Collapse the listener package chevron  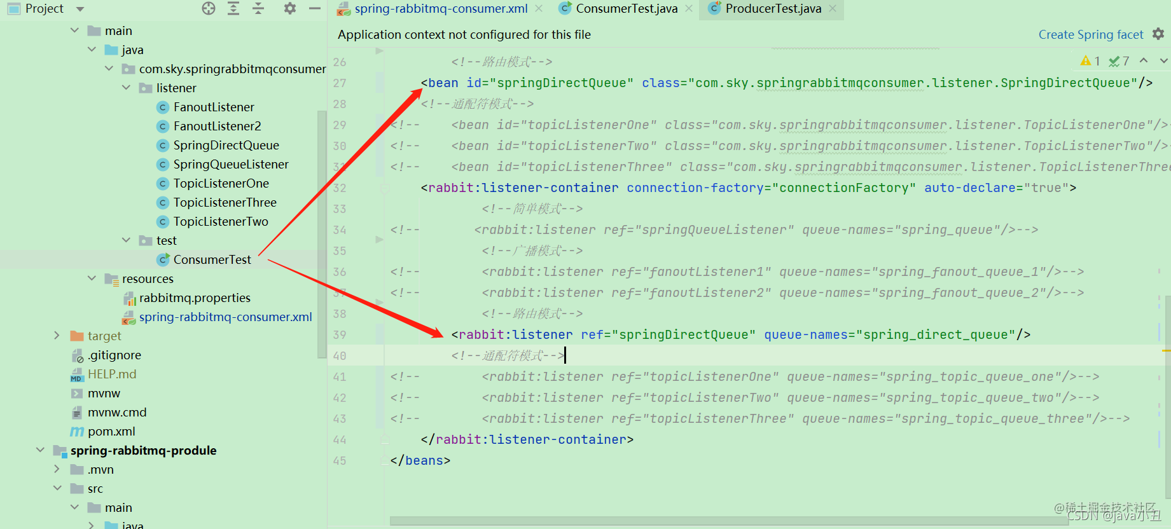click(x=126, y=88)
